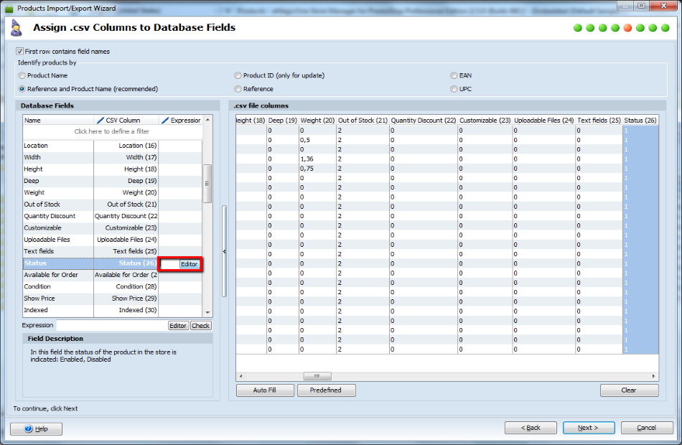Sort by the Name column header
Screen dimensions: 682x445
(x=58, y=121)
